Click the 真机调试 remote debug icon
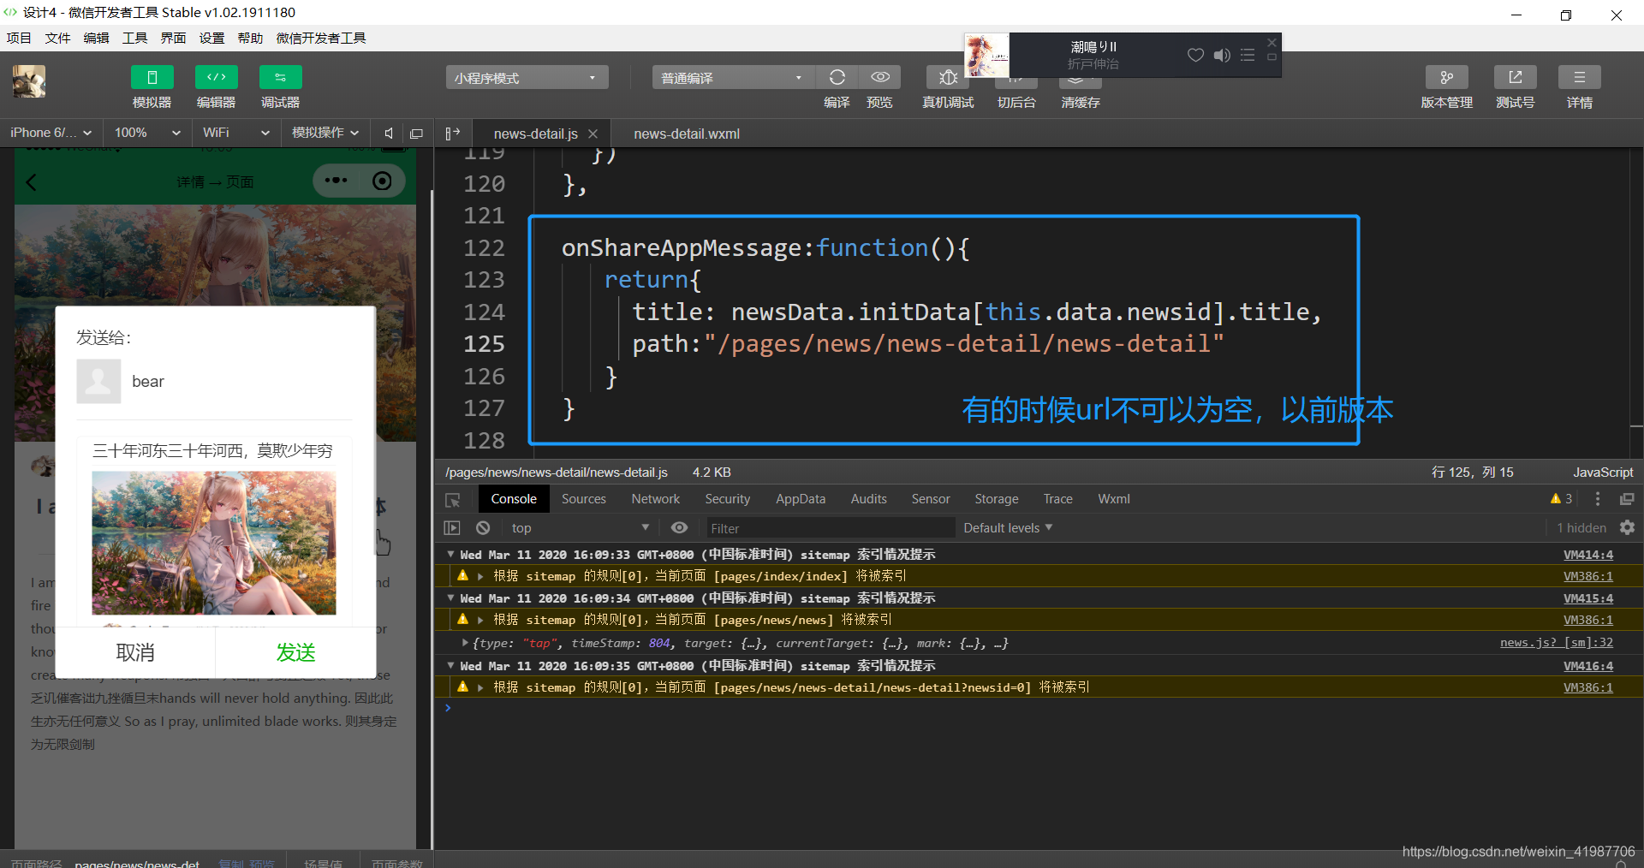 pos(948,78)
